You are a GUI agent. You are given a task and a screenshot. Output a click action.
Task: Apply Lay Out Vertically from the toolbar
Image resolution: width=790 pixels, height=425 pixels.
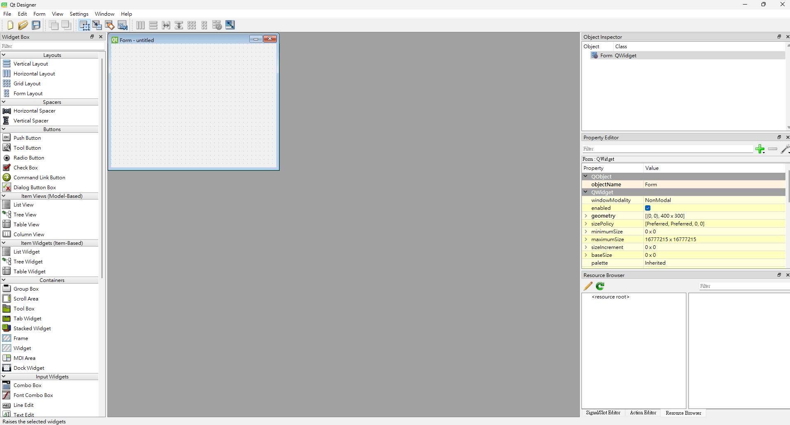pos(153,25)
